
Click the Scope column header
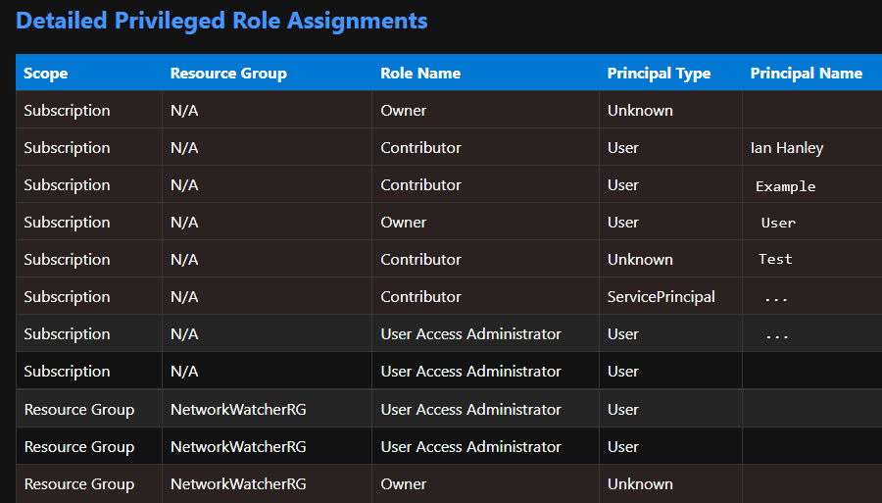[x=46, y=74]
